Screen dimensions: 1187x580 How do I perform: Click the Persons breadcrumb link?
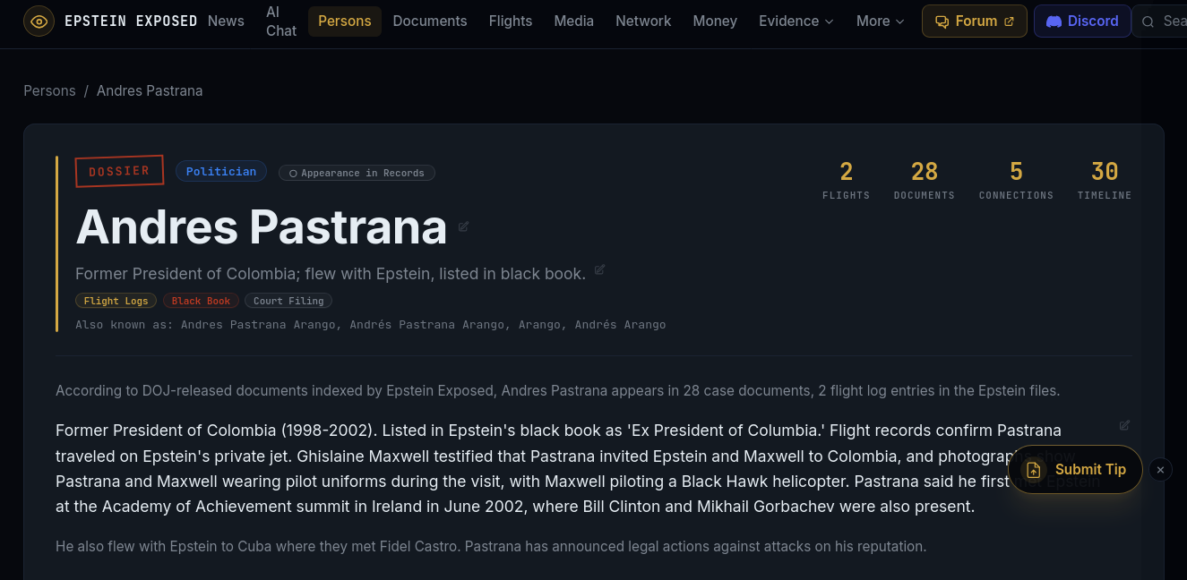click(x=49, y=90)
